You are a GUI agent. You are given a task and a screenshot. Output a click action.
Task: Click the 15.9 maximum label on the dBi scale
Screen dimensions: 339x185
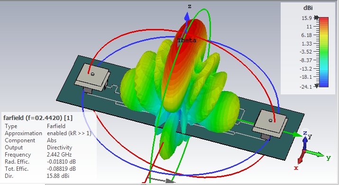coord(307,18)
